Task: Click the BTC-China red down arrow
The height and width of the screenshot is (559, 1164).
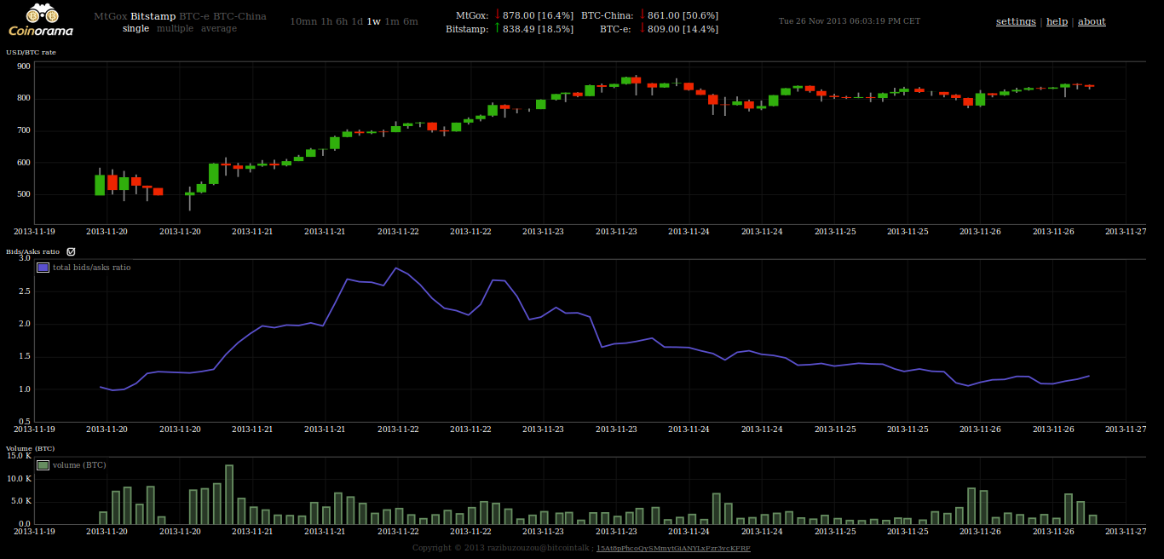Action: pos(642,14)
